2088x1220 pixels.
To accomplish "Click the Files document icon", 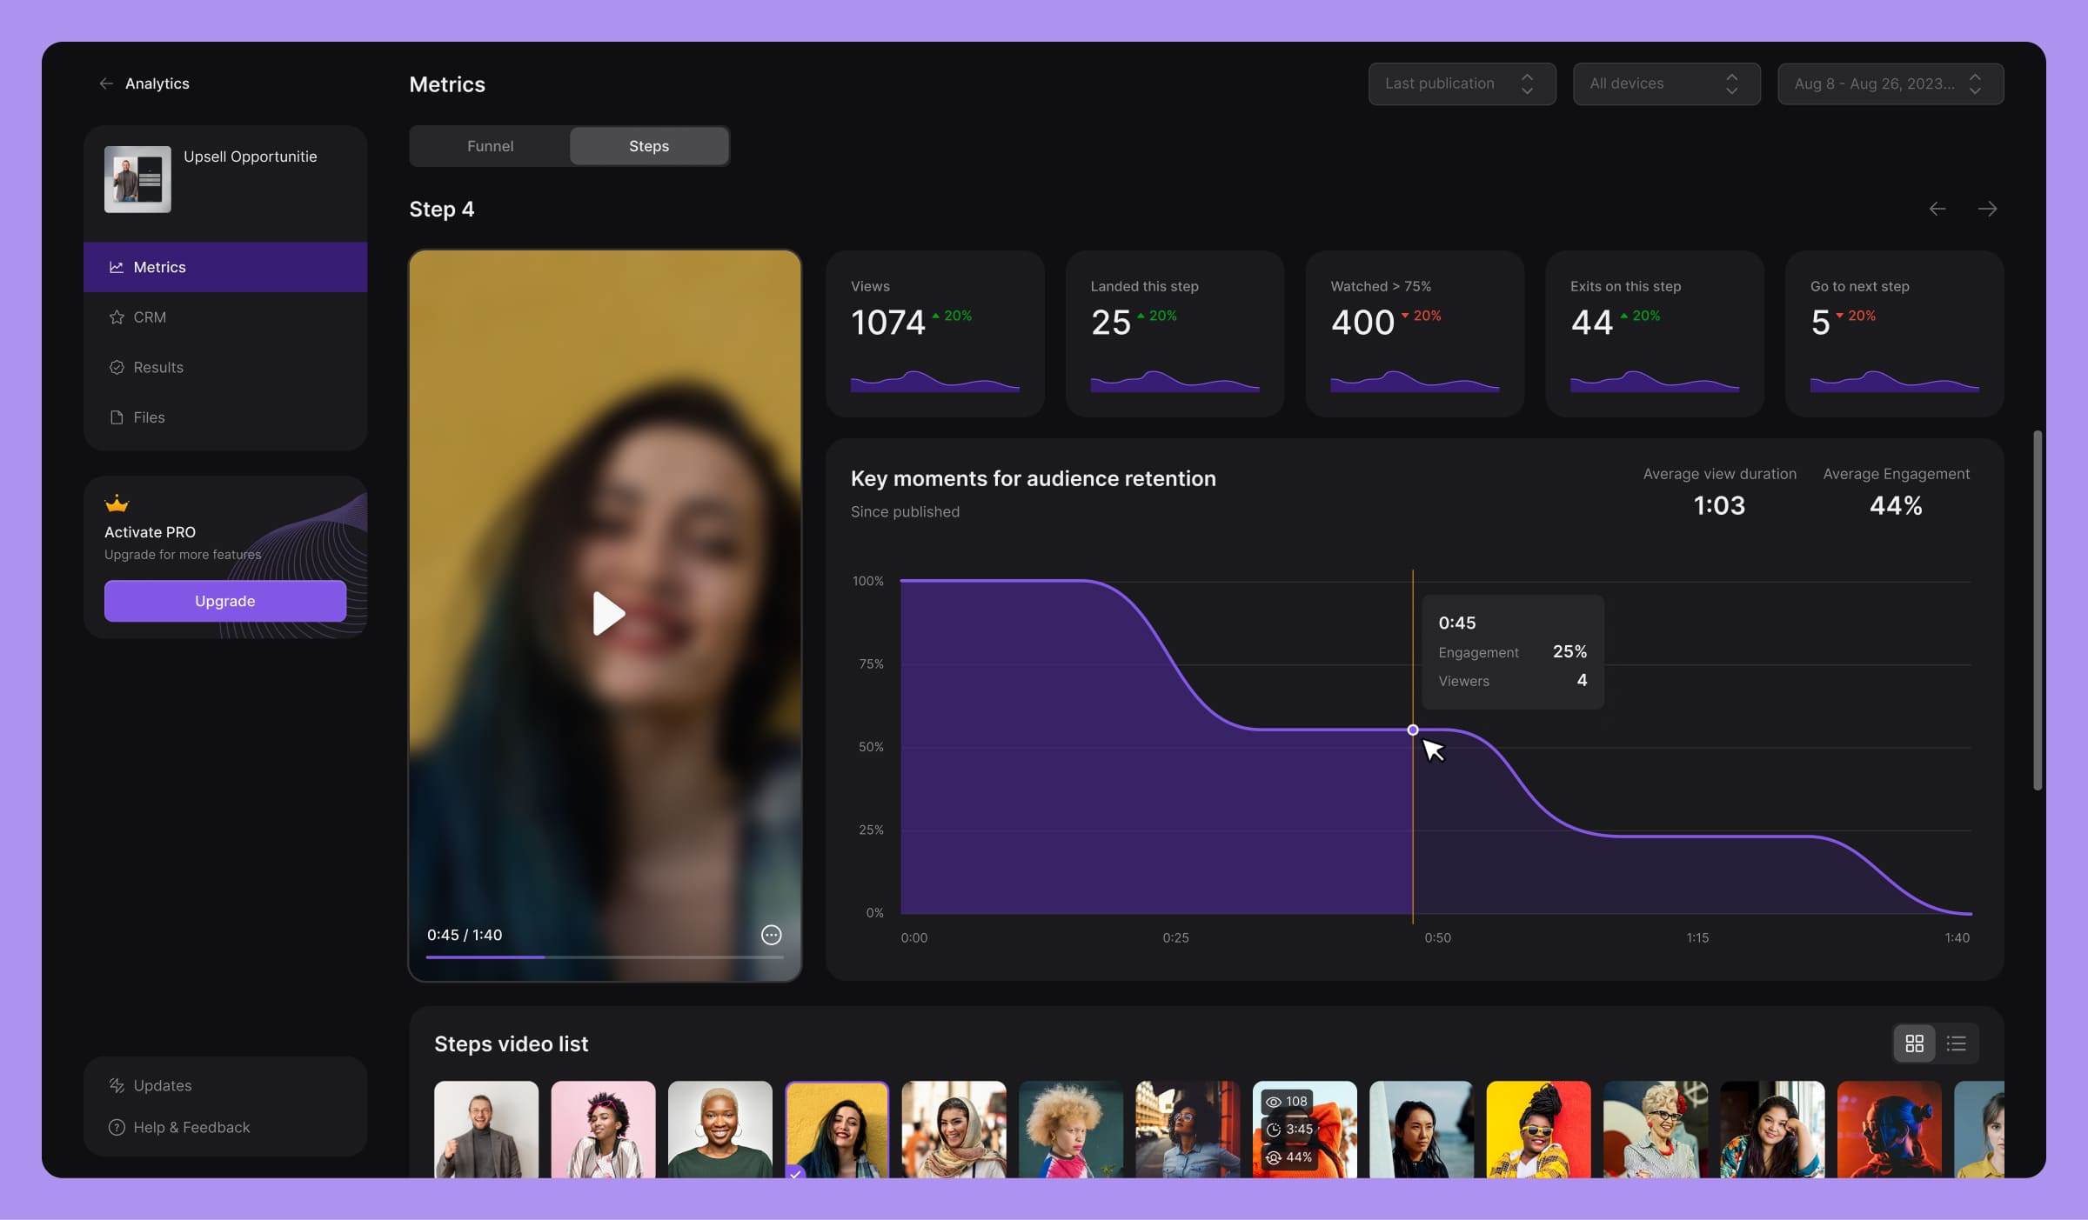I will [x=117, y=417].
